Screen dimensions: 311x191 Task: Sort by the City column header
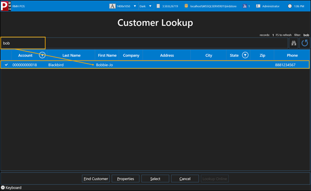[x=209, y=55]
